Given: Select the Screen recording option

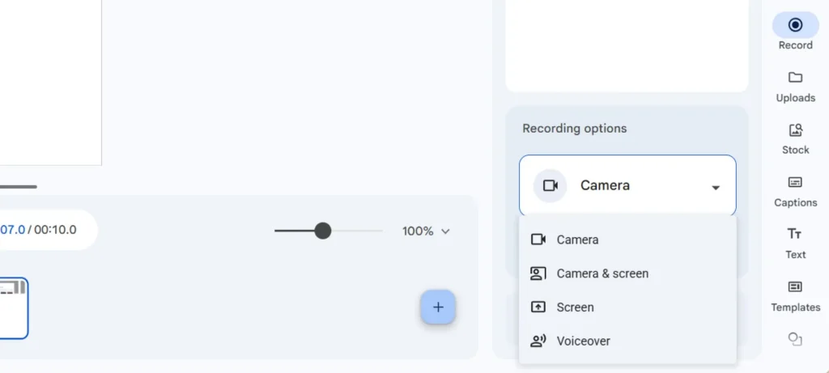Looking at the screenshot, I should [x=575, y=307].
